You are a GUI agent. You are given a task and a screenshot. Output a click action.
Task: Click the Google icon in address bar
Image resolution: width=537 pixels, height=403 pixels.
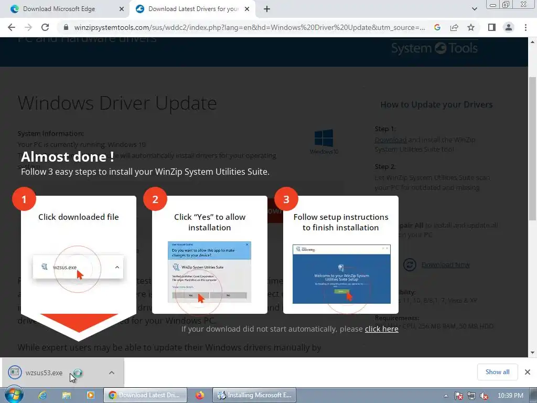(x=437, y=27)
